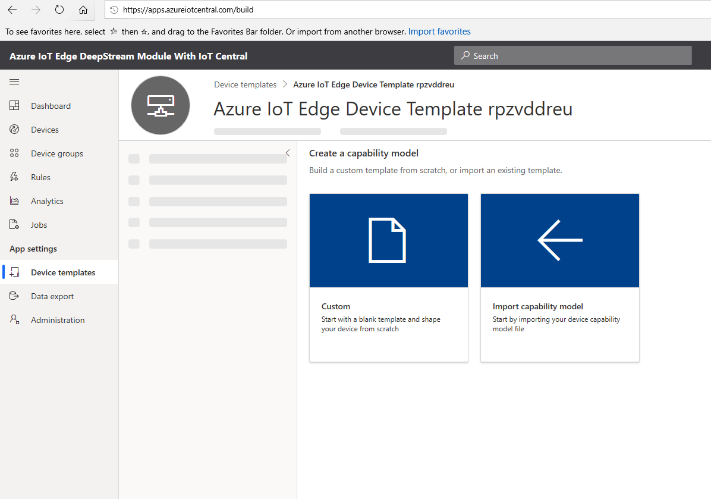The width and height of the screenshot is (711, 499).
Task: Go to browser home page icon
Action: pos(83,10)
